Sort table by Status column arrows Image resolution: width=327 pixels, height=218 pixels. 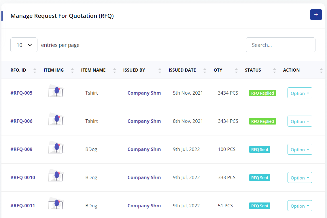click(x=275, y=70)
